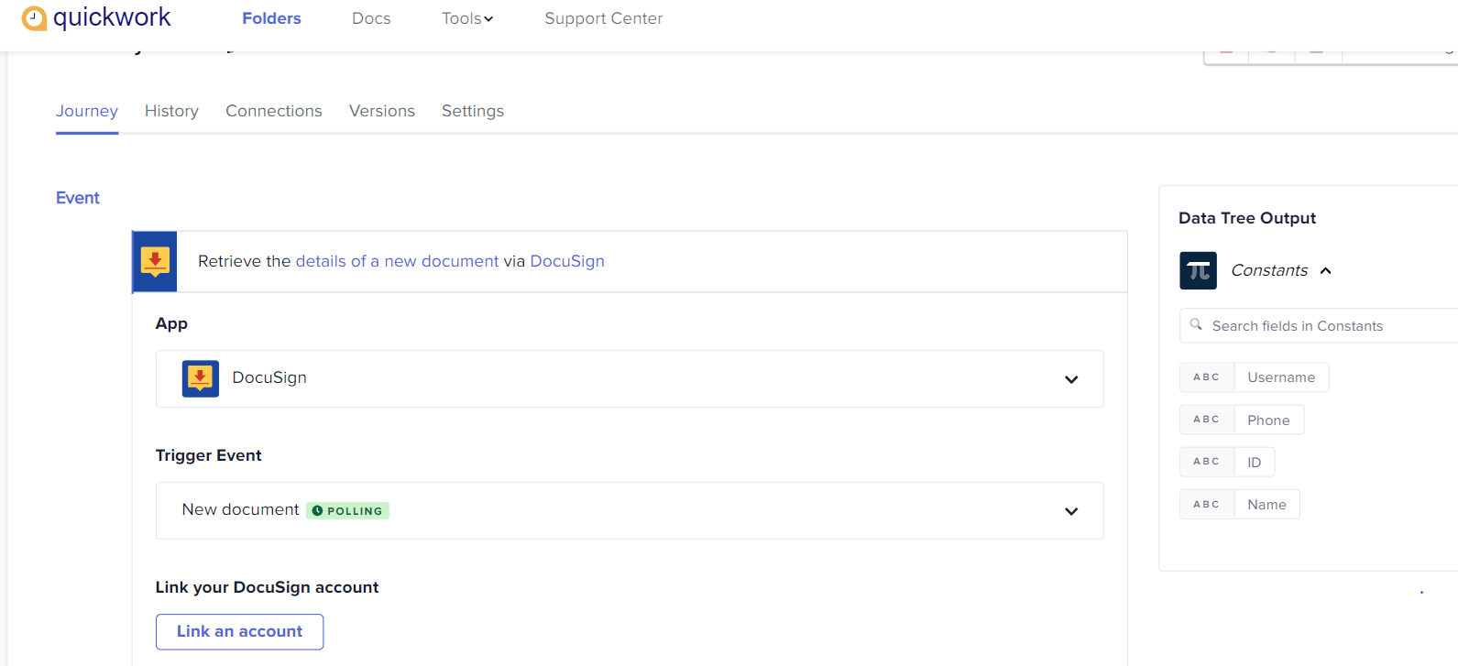
Task: Click Link an account button
Action: pyautogui.click(x=239, y=631)
